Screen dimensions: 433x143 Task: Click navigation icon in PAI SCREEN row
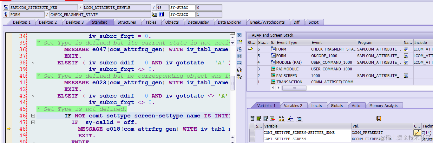coord(406,75)
